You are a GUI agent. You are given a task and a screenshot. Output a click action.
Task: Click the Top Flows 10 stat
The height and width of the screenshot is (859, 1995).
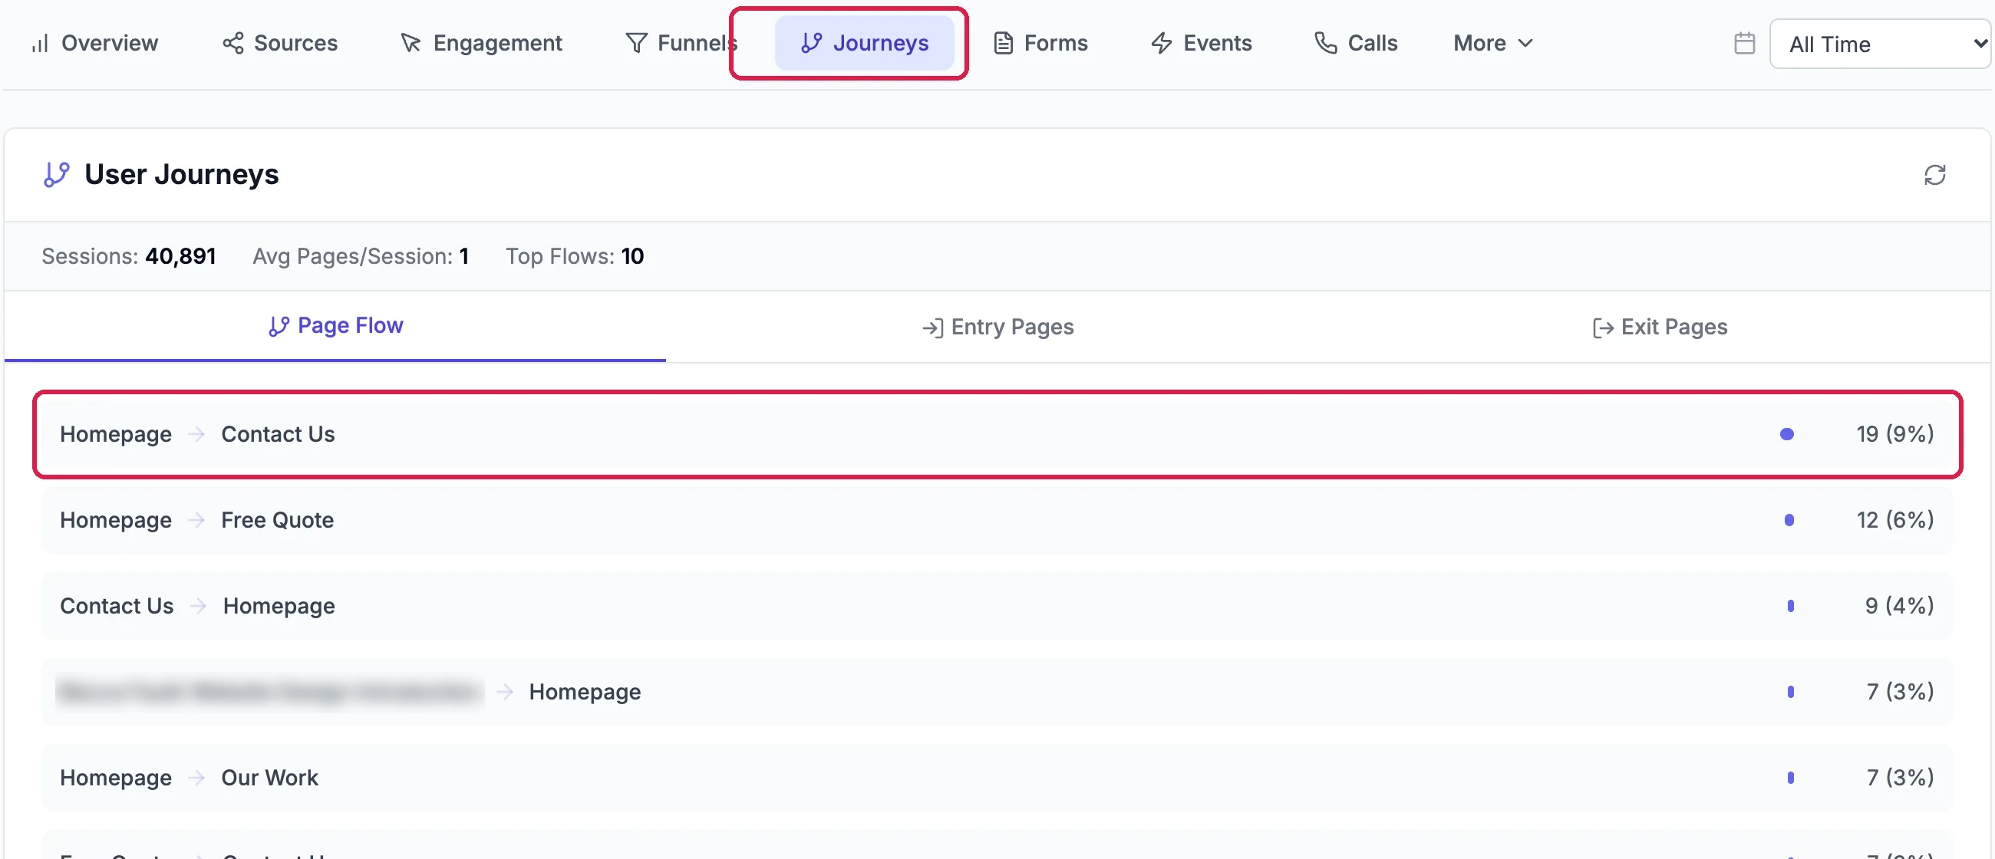[x=575, y=257]
